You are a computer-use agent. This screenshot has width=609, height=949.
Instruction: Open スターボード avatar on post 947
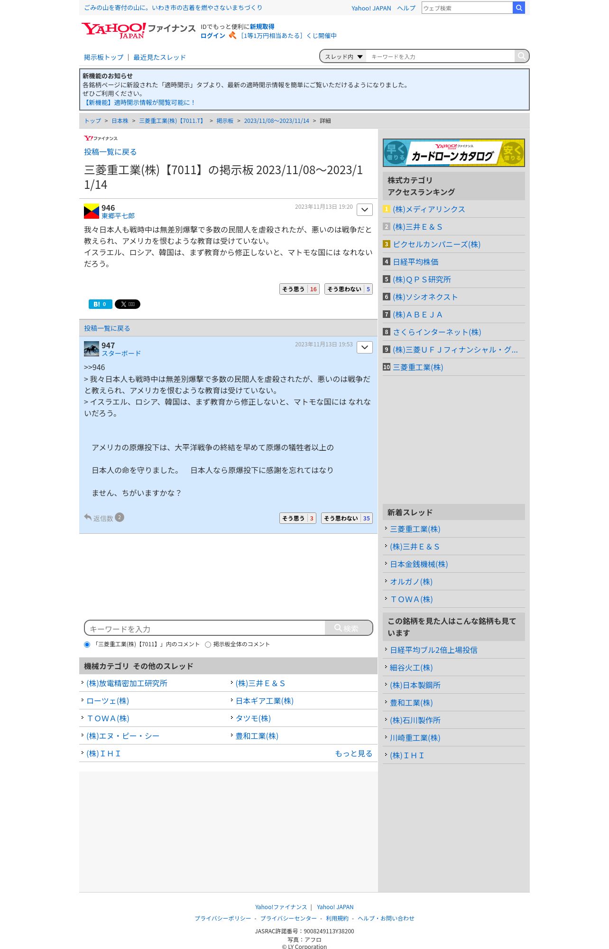pos(92,349)
